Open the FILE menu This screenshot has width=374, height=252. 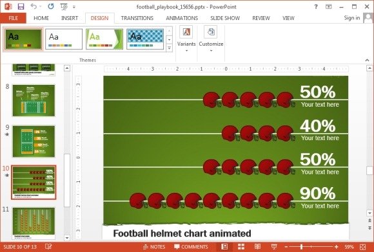point(13,18)
